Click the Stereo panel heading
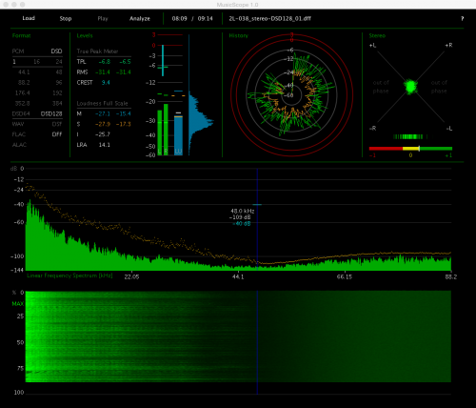Image resolution: width=476 pixels, height=408 pixels. point(377,35)
